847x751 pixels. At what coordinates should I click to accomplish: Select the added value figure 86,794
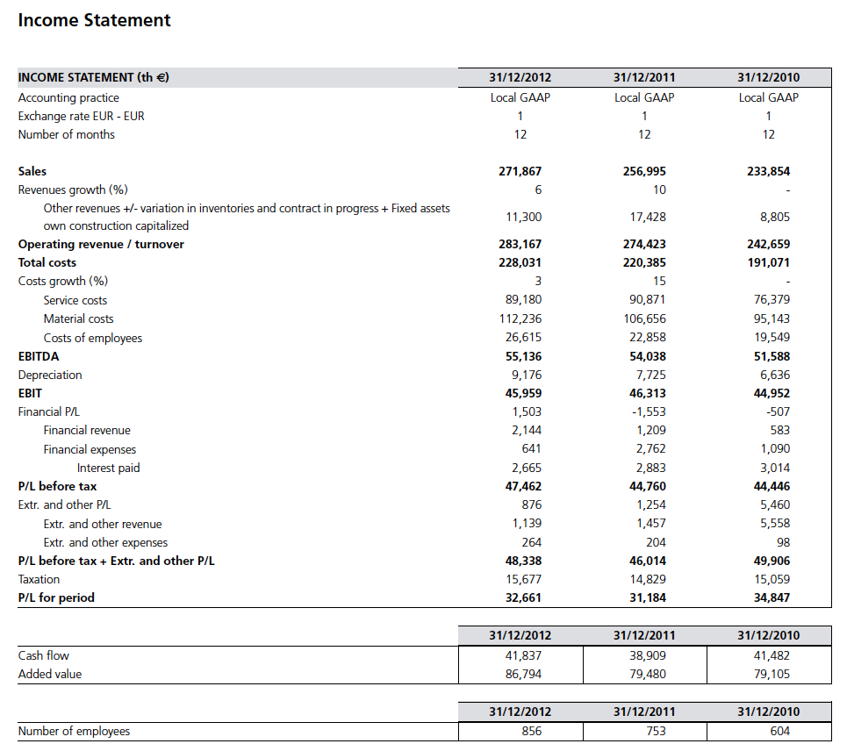coord(523,675)
